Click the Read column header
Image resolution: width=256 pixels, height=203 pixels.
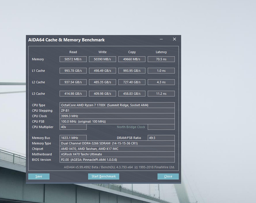tap(73, 52)
